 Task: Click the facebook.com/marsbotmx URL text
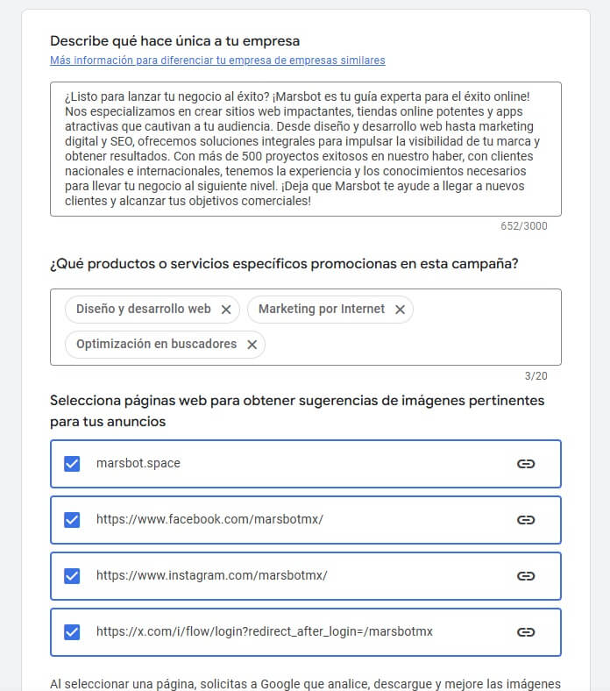209,519
